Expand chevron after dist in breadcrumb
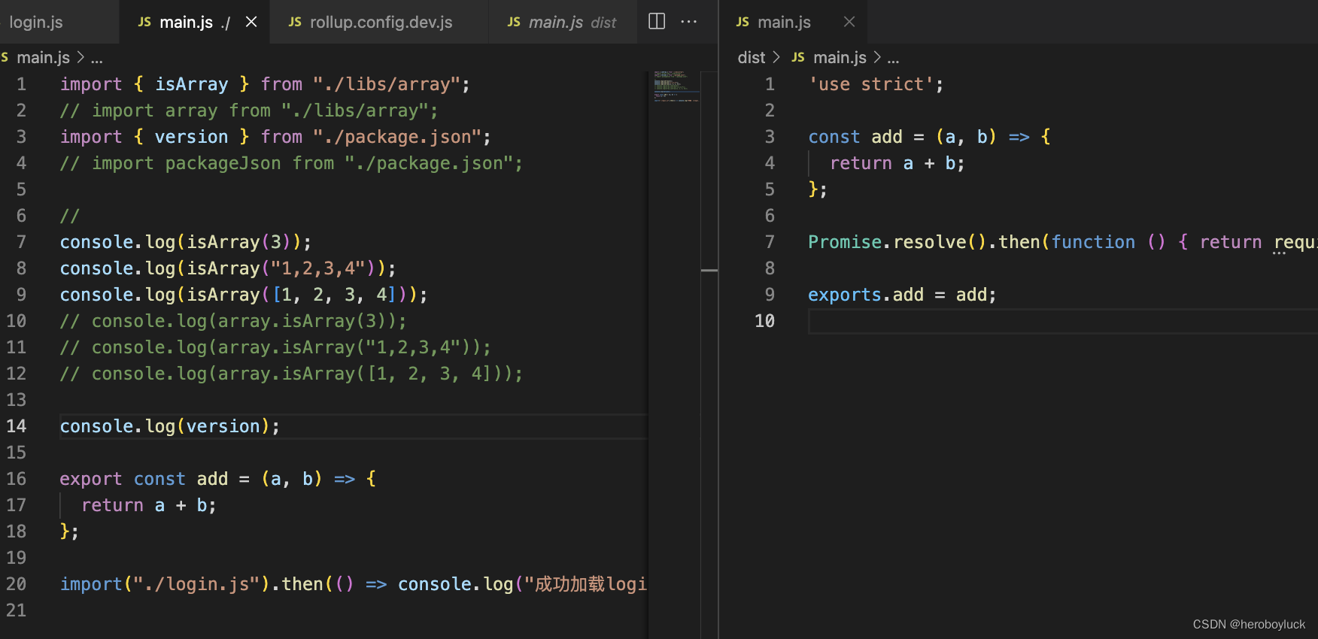The image size is (1318, 639). [776, 57]
